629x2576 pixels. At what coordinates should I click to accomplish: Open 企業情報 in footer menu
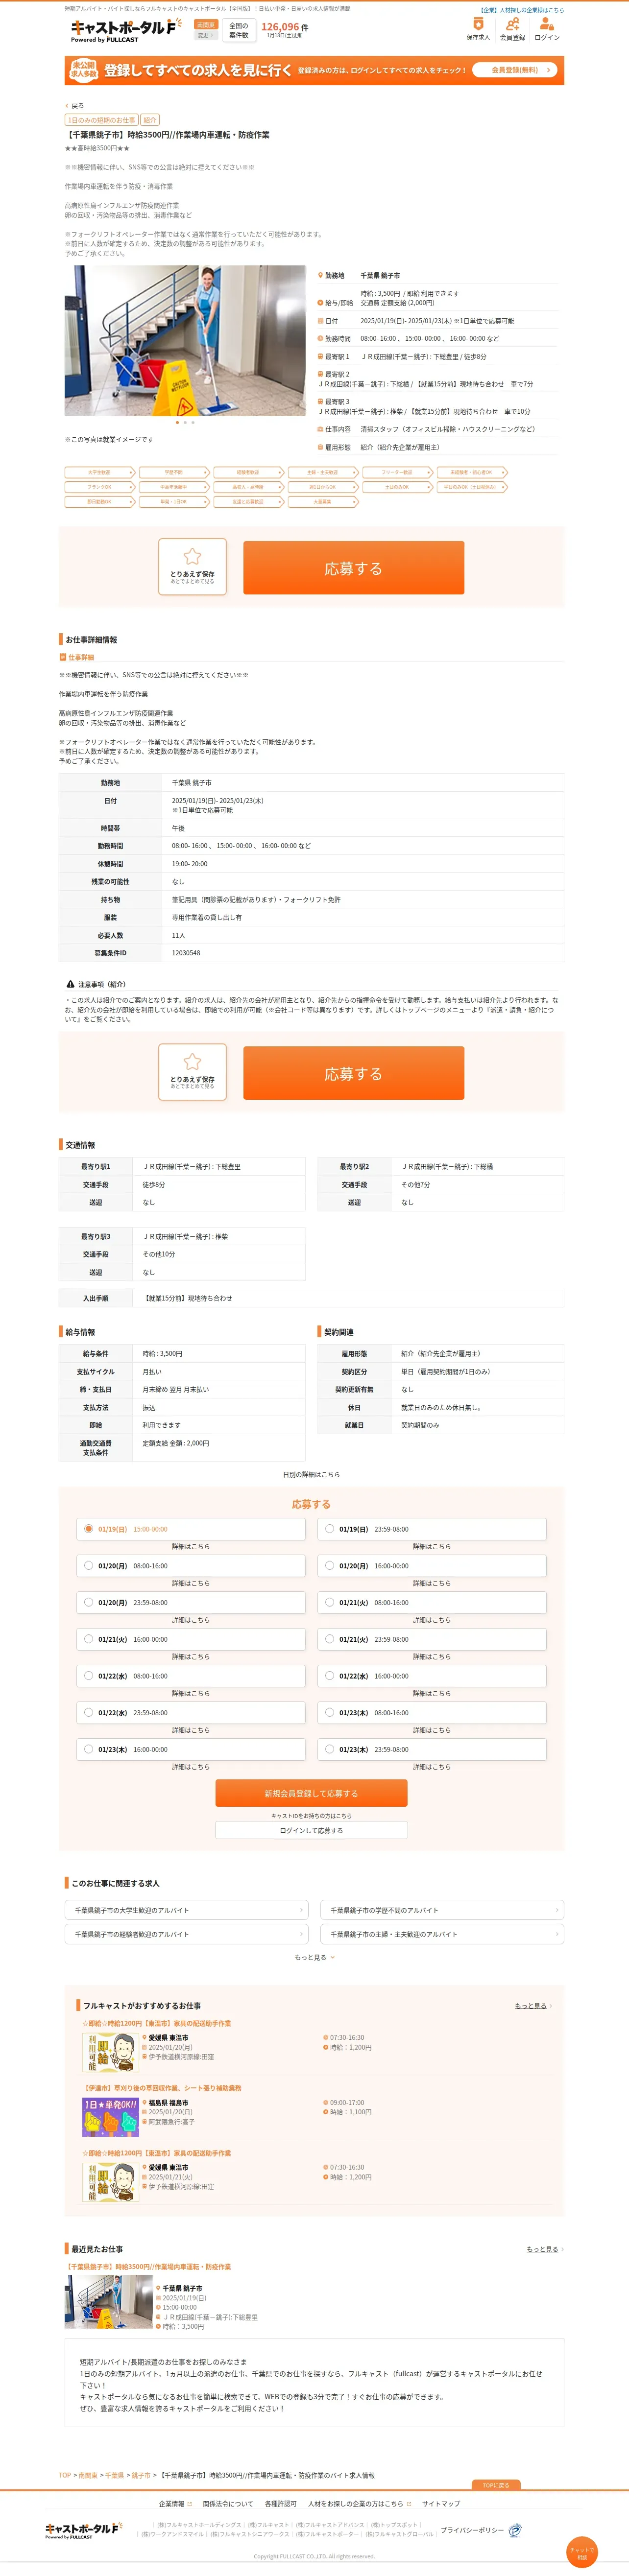coord(174,2504)
